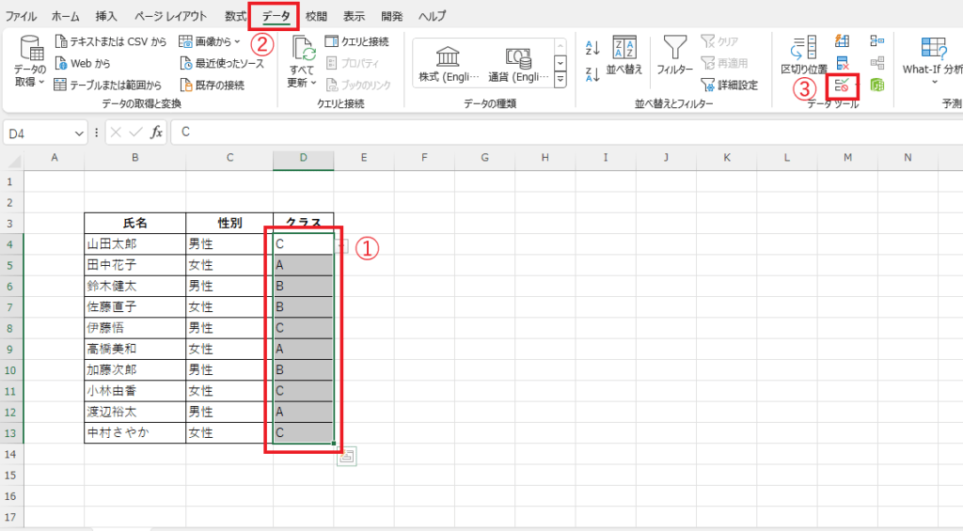Switch to the 開発 tab

click(392, 16)
